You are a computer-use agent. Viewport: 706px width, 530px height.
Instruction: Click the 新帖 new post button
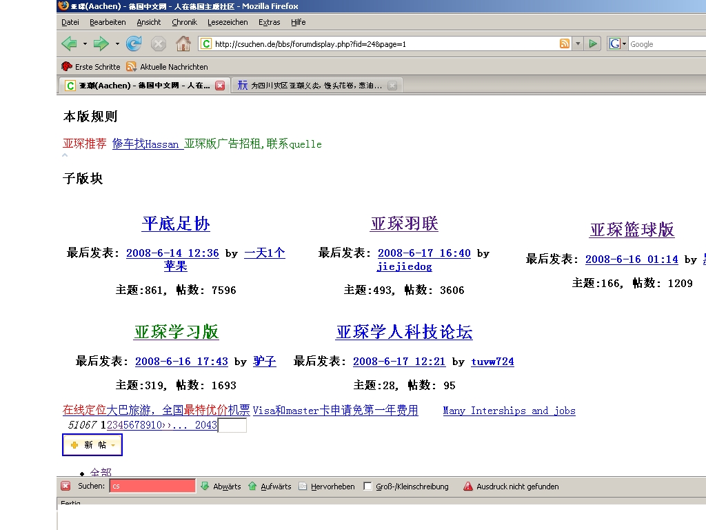pos(92,445)
